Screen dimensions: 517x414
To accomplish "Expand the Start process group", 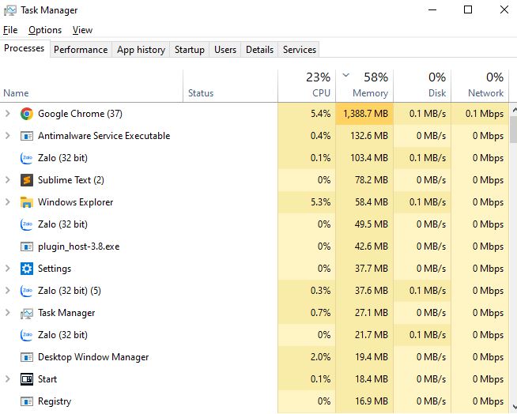I will point(8,379).
